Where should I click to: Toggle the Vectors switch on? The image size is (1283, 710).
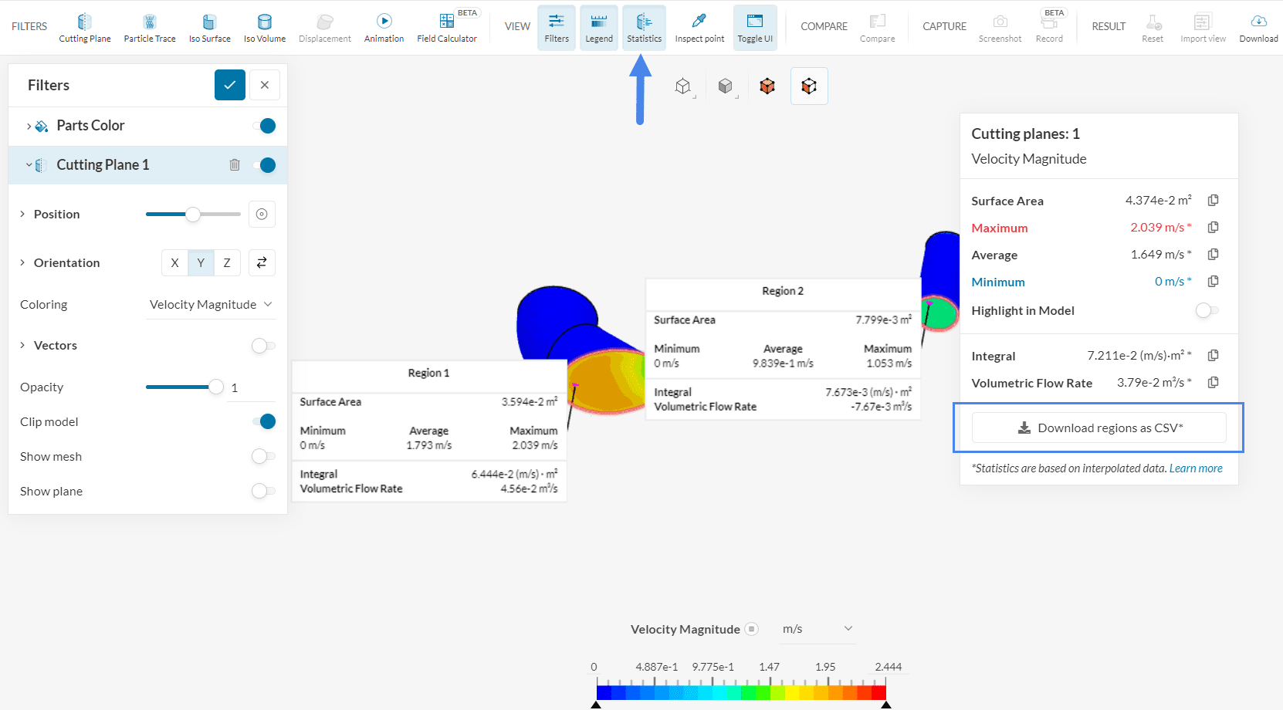pyautogui.click(x=263, y=346)
